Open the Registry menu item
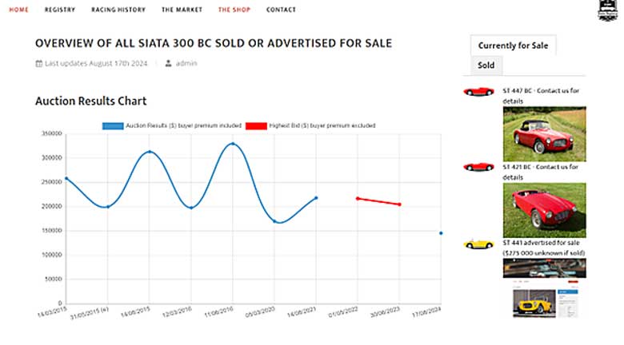The image size is (624, 345). coord(59,10)
